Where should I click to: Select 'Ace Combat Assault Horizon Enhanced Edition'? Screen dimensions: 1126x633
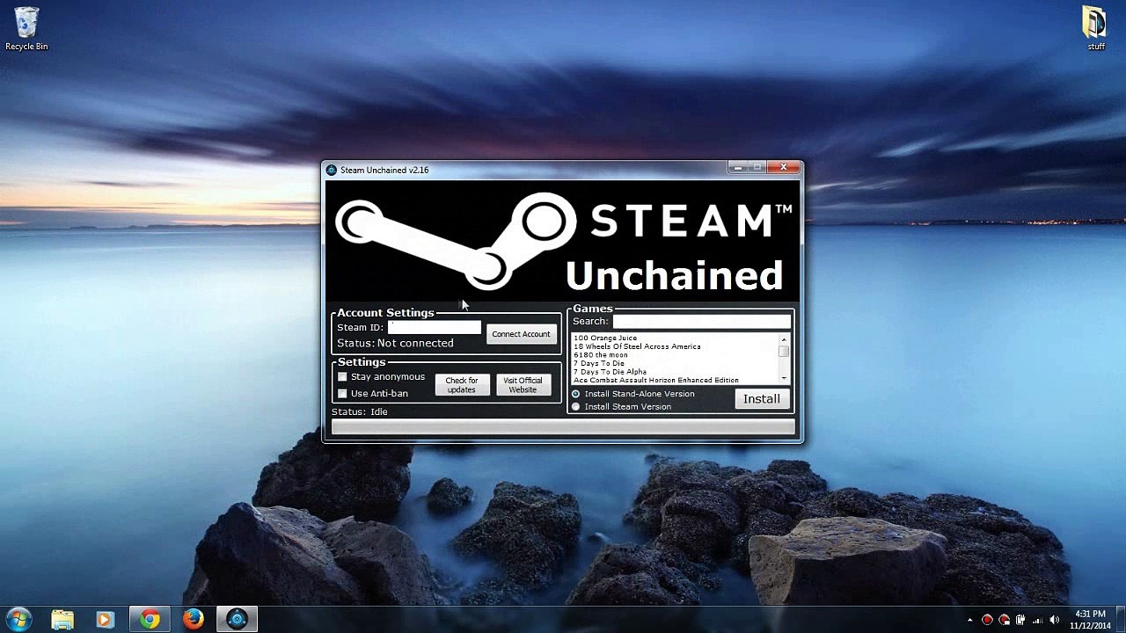pyautogui.click(x=656, y=380)
